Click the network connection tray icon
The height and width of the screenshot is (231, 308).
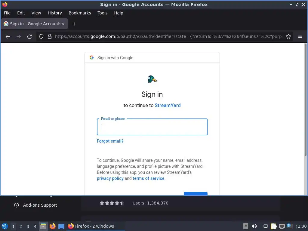282,226
